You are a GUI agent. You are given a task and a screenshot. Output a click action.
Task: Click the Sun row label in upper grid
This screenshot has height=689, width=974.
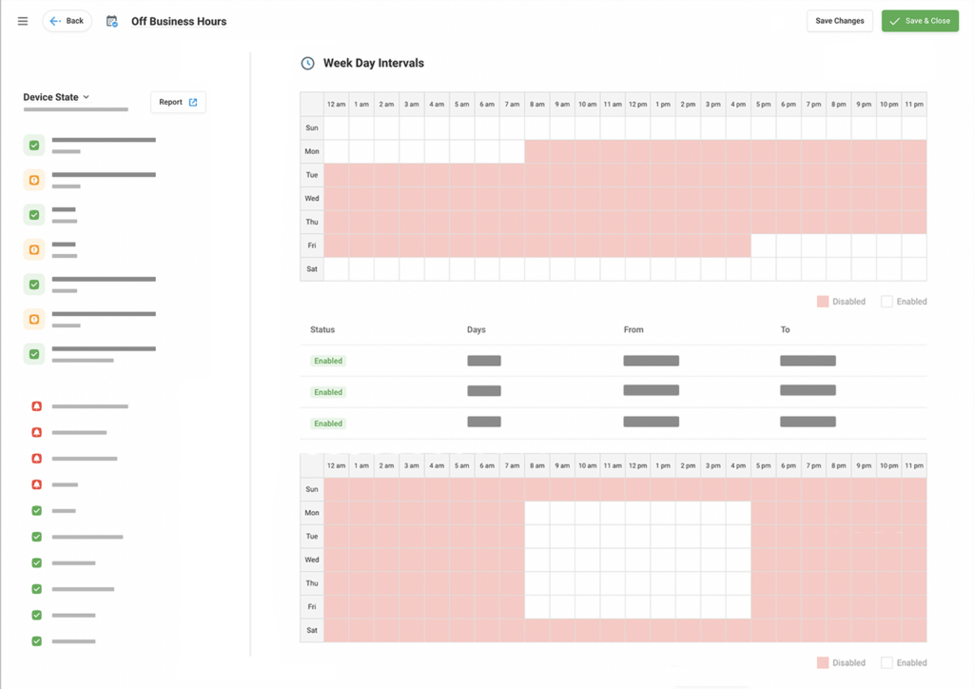[312, 128]
